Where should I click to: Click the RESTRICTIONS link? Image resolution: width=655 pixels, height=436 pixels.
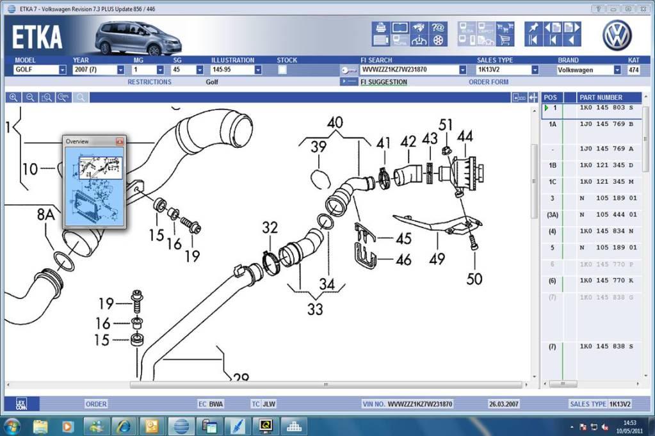pyautogui.click(x=150, y=82)
